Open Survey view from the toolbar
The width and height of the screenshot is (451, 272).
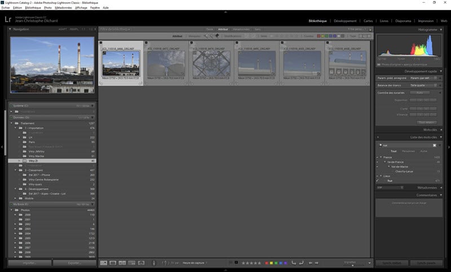[x=132, y=263]
